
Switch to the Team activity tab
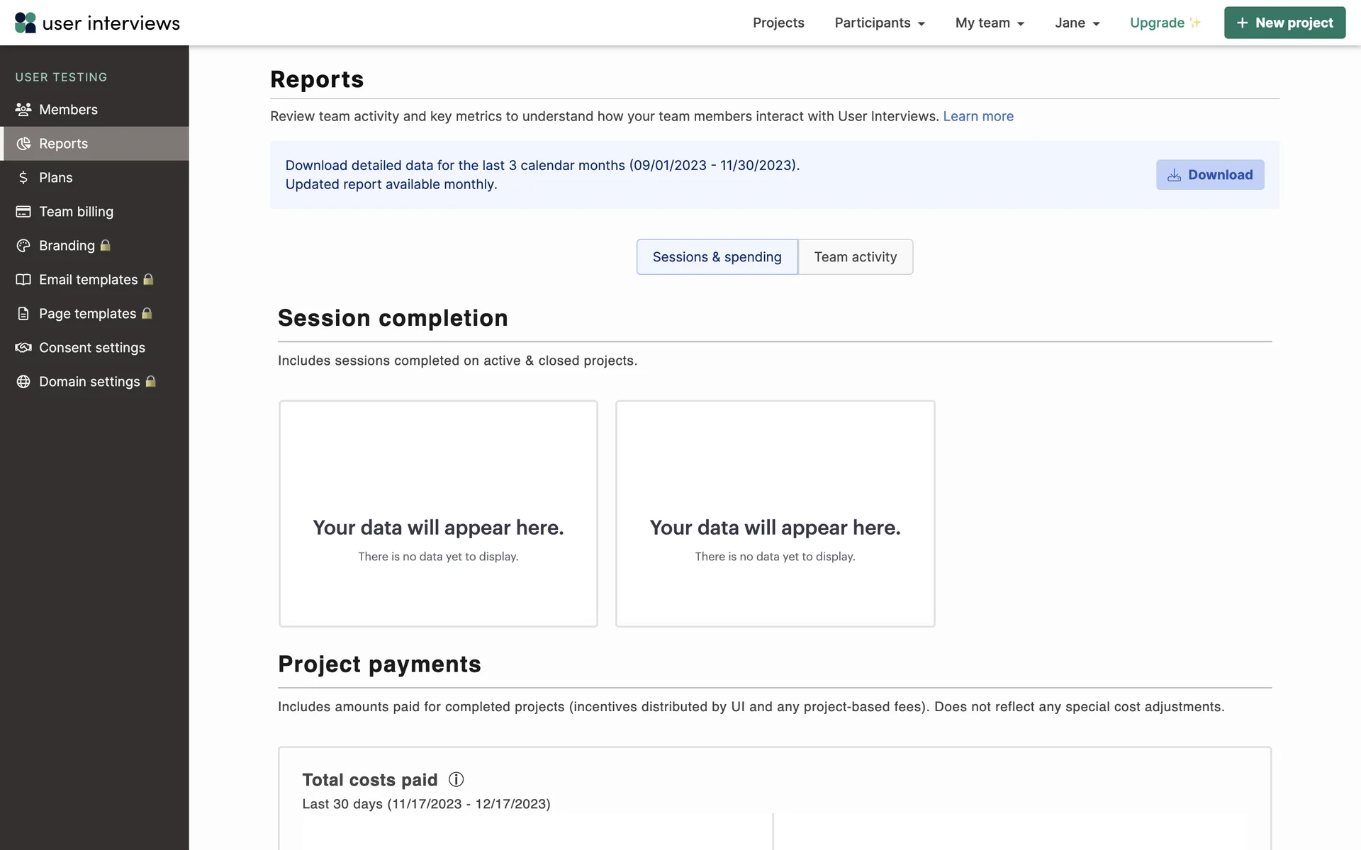coord(855,257)
